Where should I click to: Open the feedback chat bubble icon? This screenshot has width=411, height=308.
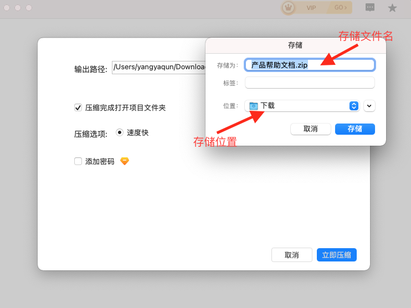click(370, 8)
